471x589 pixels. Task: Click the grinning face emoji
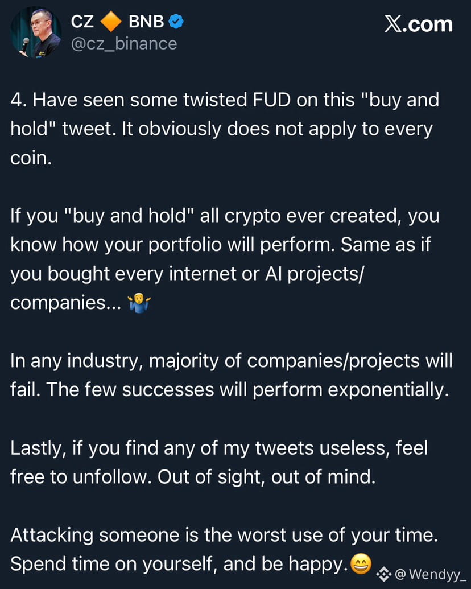click(361, 564)
